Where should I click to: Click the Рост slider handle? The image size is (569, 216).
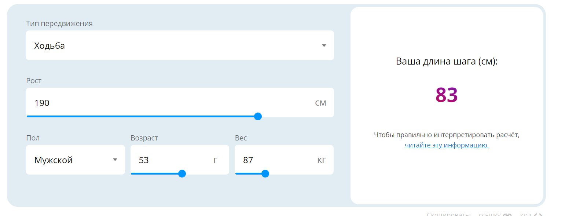pos(258,117)
